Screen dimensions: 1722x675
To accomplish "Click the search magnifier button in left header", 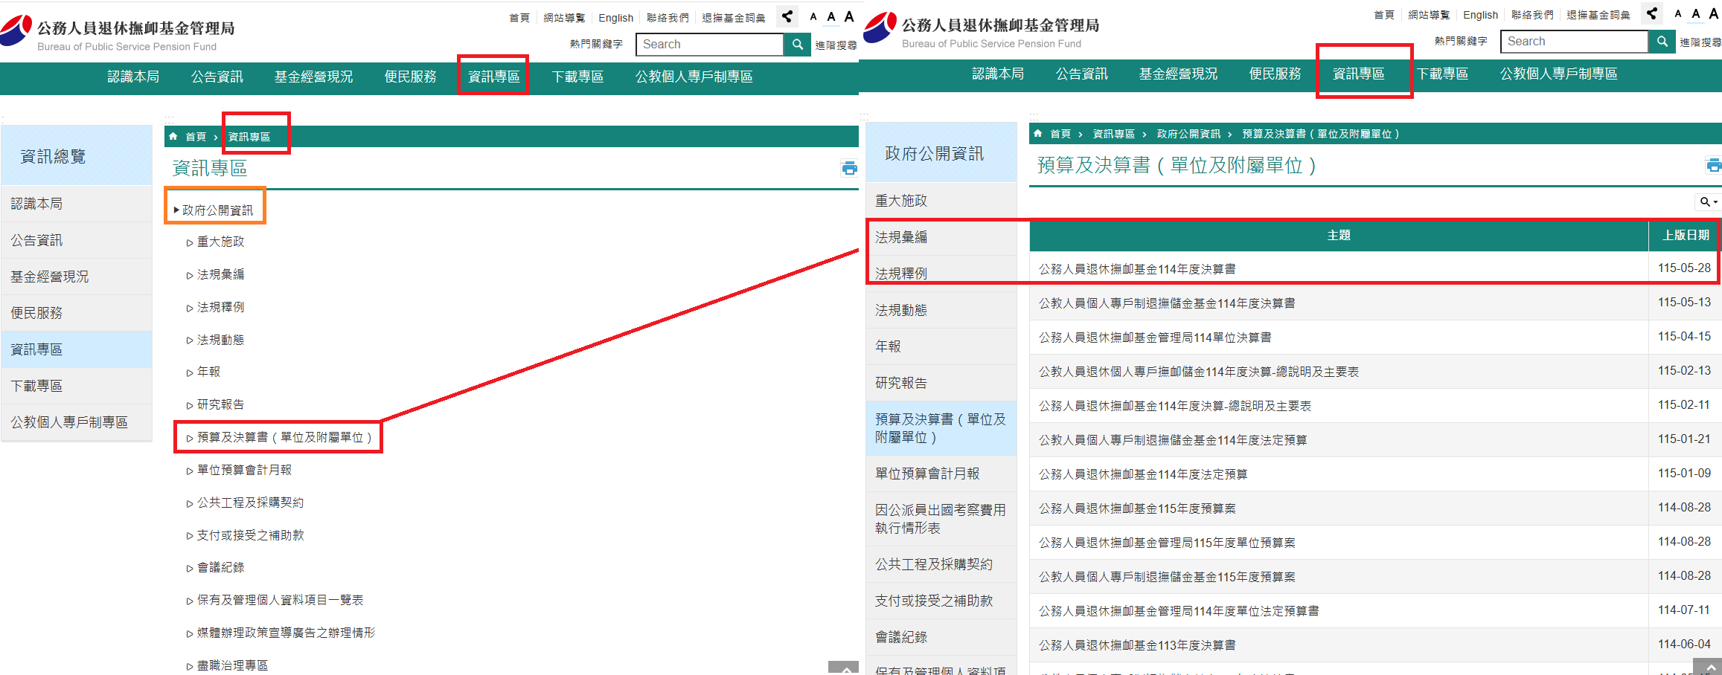I will [x=797, y=45].
